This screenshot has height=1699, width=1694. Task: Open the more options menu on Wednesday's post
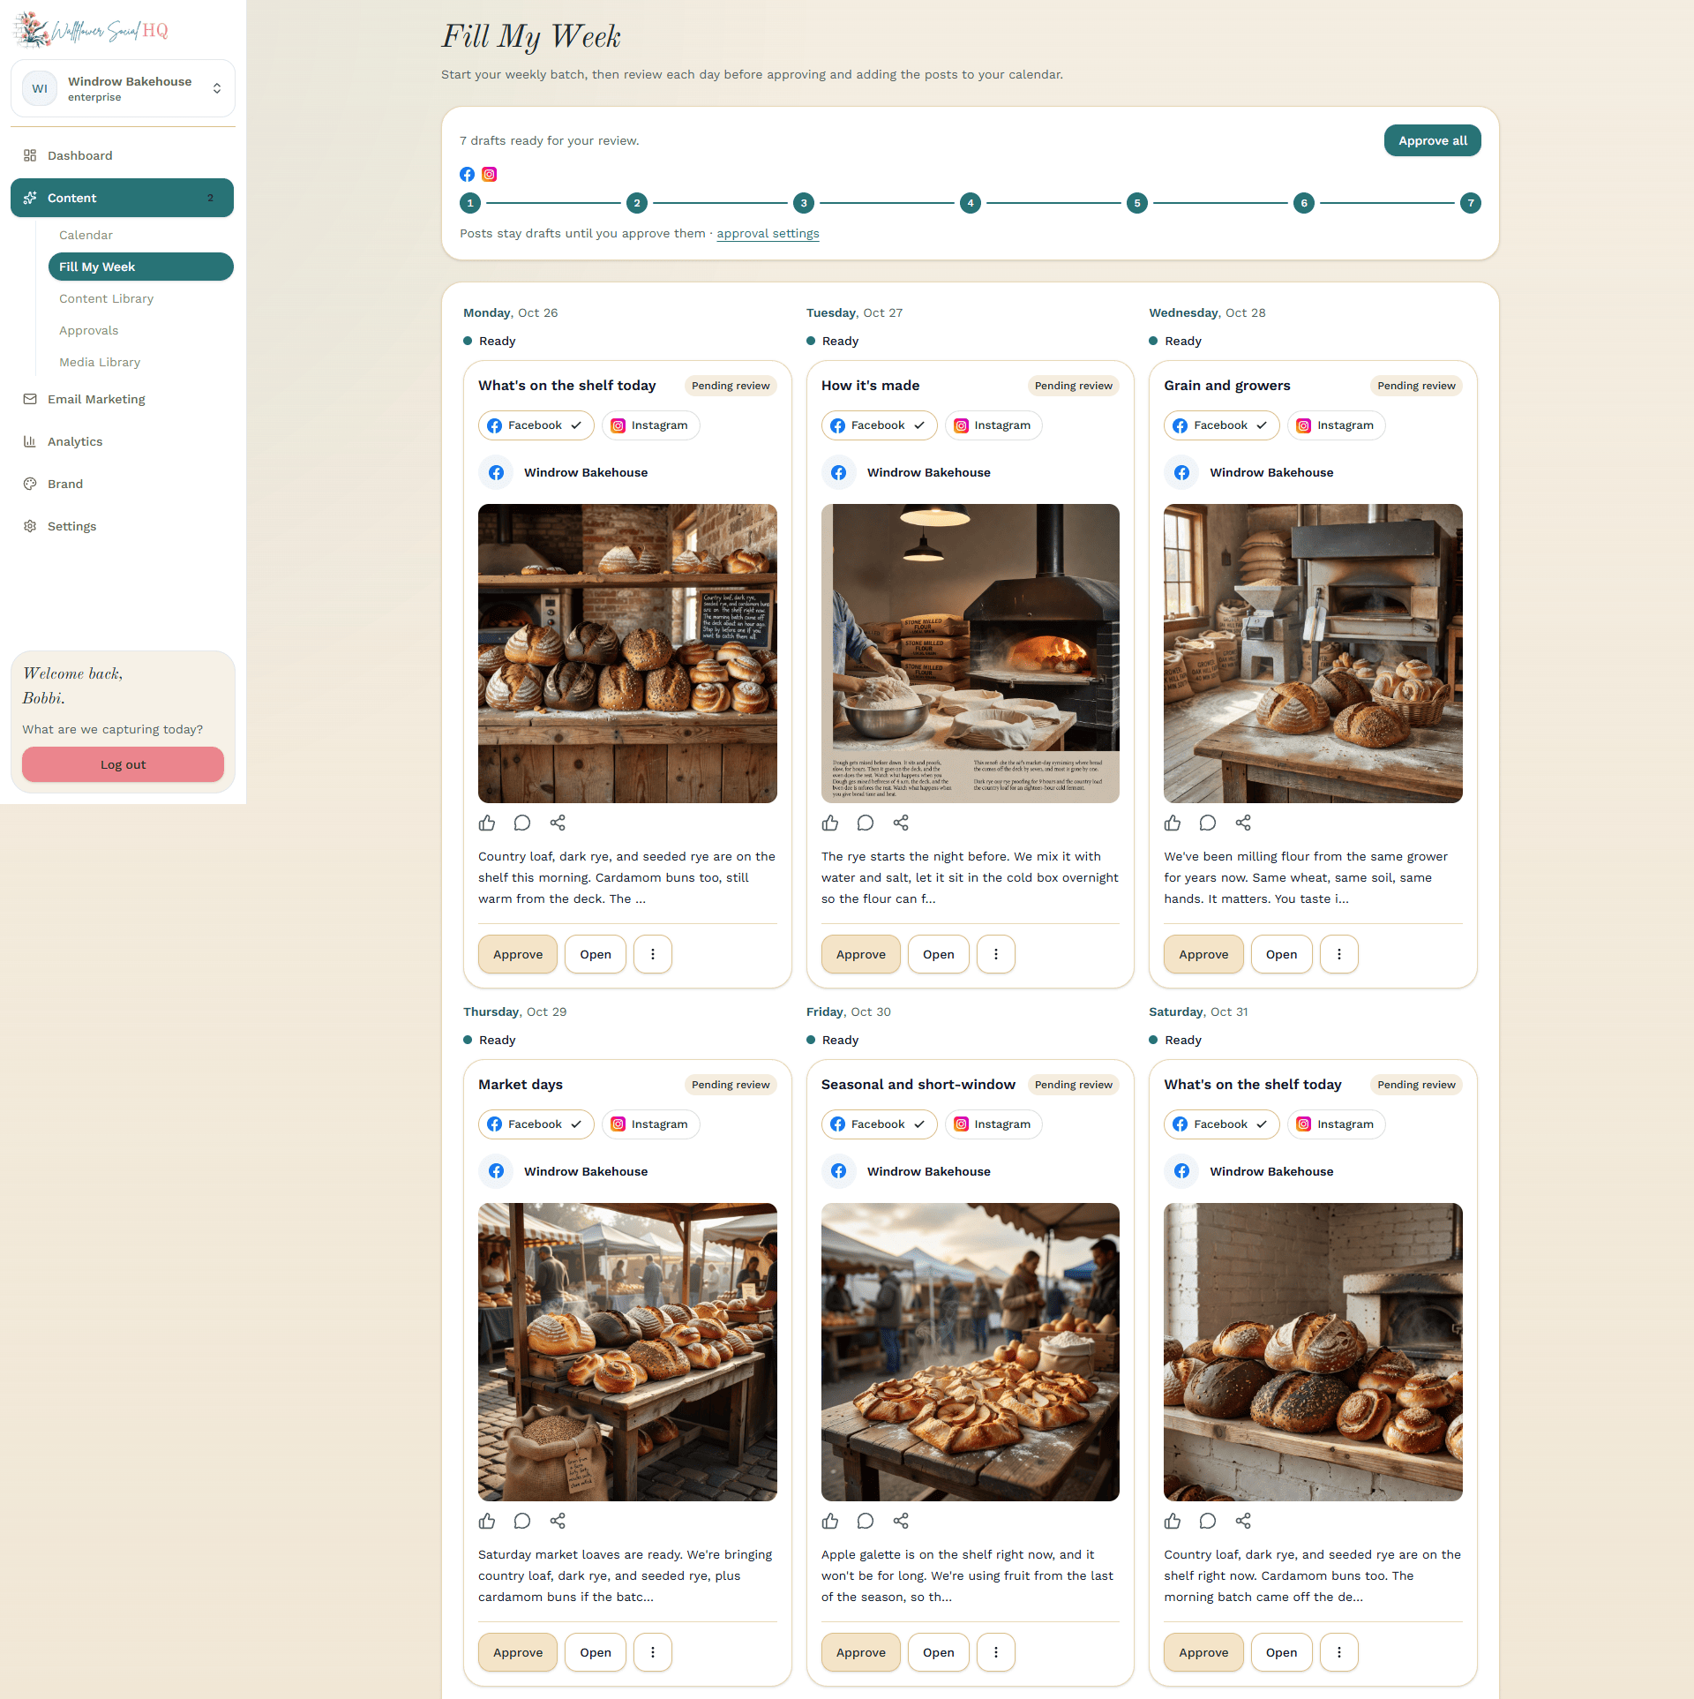(x=1339, y=954)
